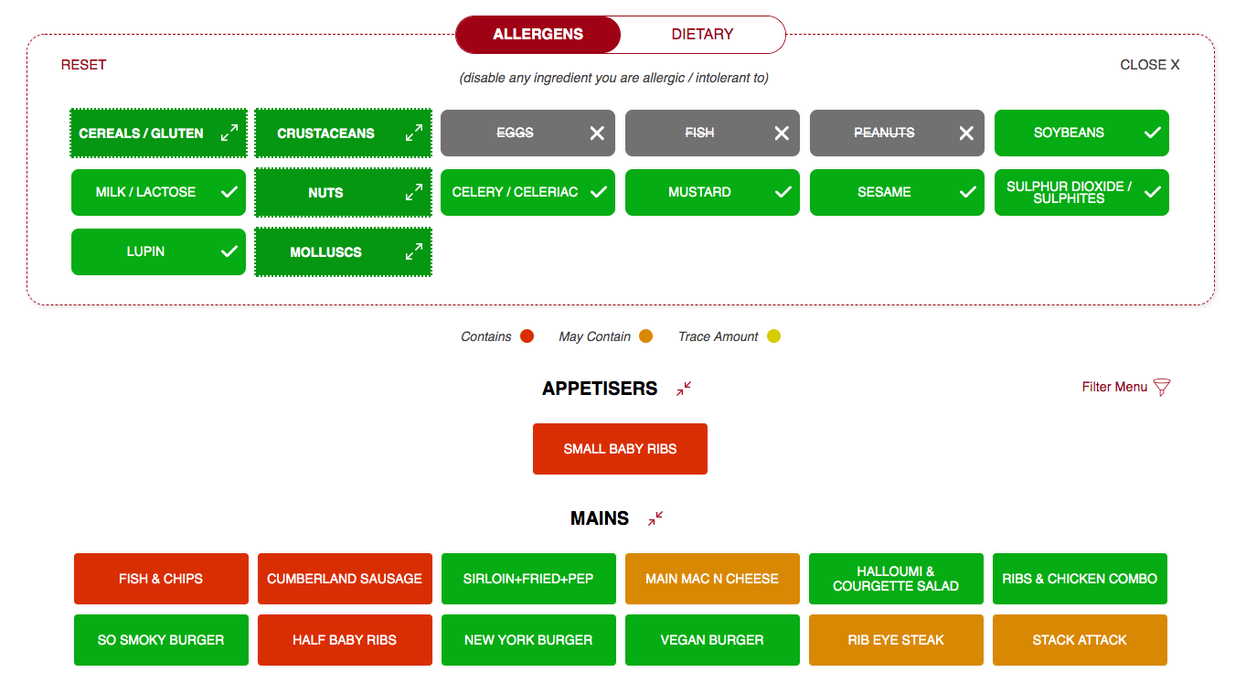
Task: Click the Filter Menu funnel icon
Action: 1162,387
